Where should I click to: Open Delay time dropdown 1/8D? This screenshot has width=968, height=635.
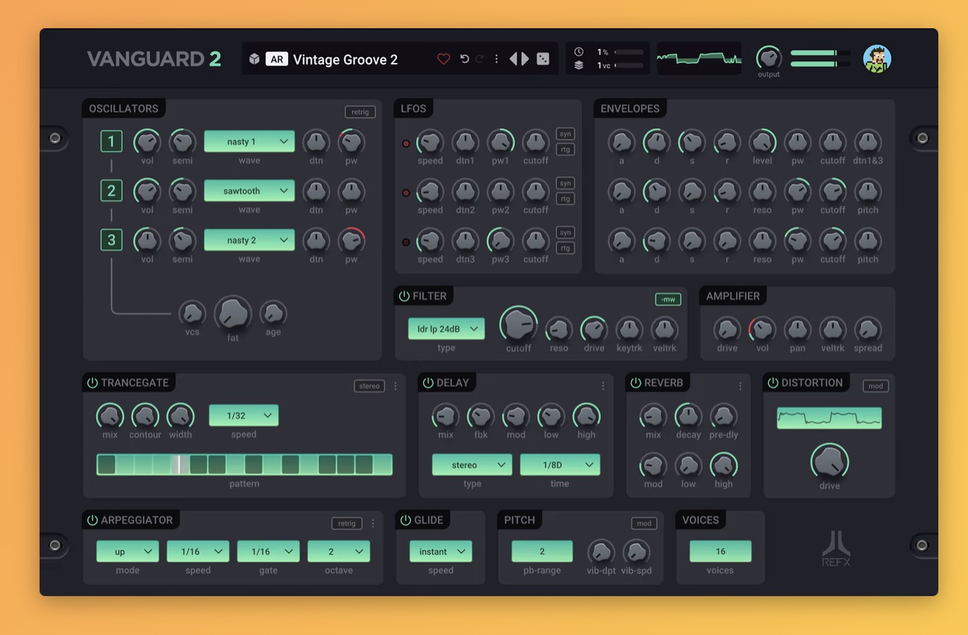560,465
